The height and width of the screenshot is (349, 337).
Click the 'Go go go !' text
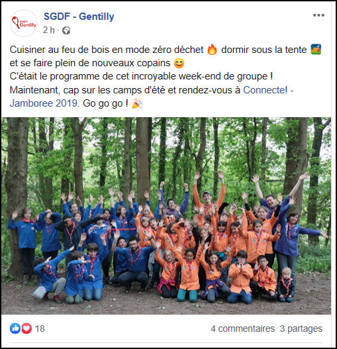click(x=105, y=103)
